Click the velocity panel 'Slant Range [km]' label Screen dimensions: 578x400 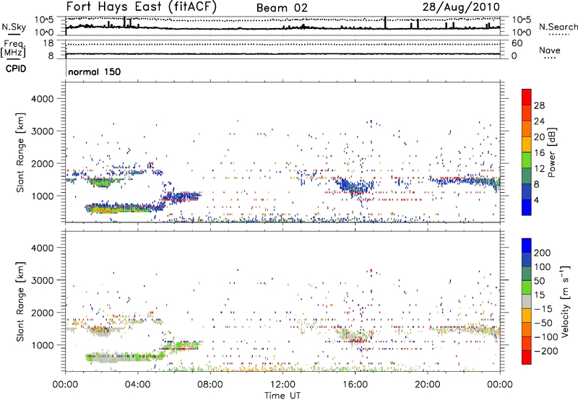[x=21, y=301]
